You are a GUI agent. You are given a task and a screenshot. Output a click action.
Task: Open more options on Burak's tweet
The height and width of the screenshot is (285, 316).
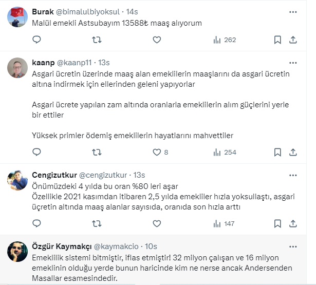pos(292,11)
